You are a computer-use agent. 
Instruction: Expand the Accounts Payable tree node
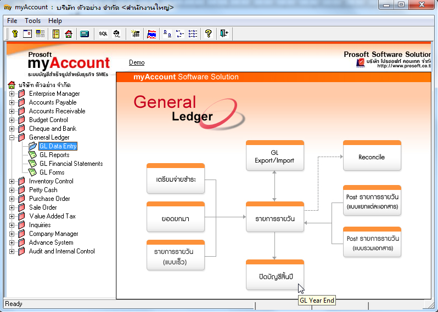12,102
